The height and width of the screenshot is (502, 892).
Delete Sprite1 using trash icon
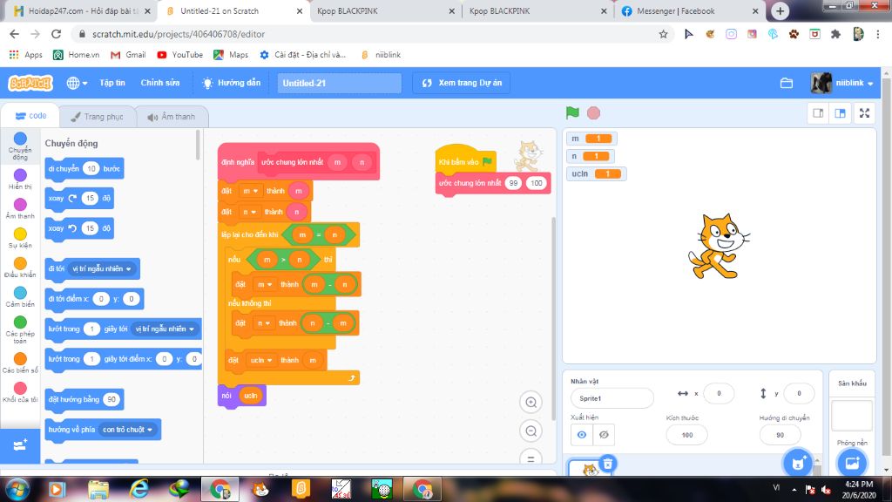(607, 464)
